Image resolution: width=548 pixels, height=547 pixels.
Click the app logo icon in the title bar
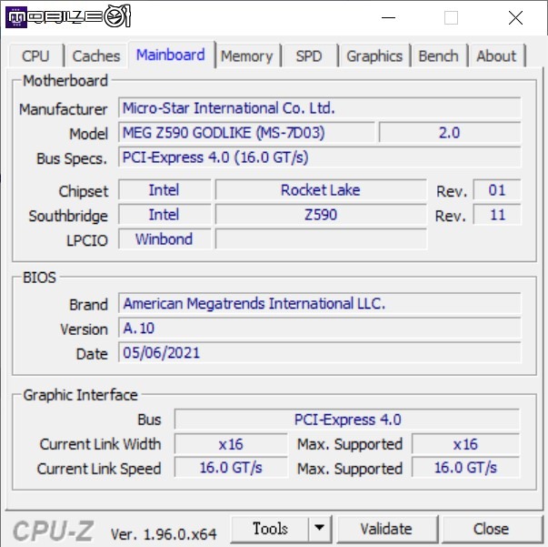pos(16,16)
